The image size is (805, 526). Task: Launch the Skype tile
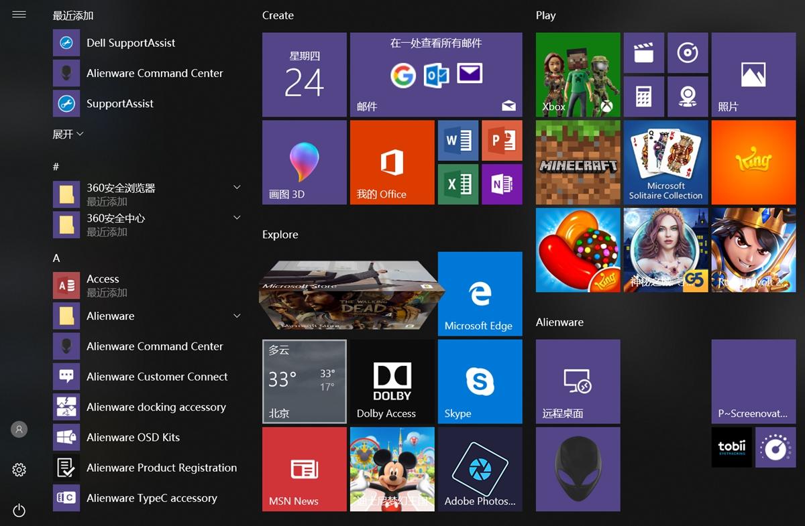pyautogui.click(x=480, y=381)
